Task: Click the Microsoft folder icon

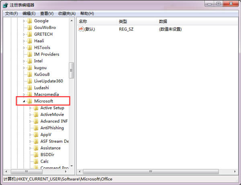Action: click(29, 101)
